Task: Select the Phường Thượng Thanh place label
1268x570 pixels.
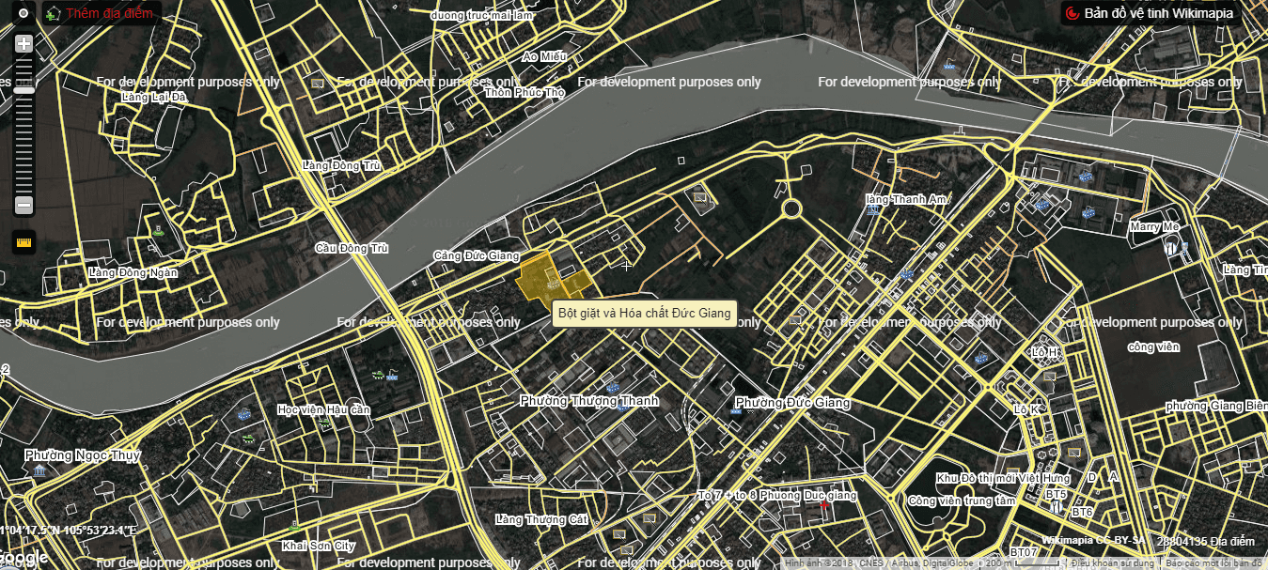Action: click(x=589, y=401)
